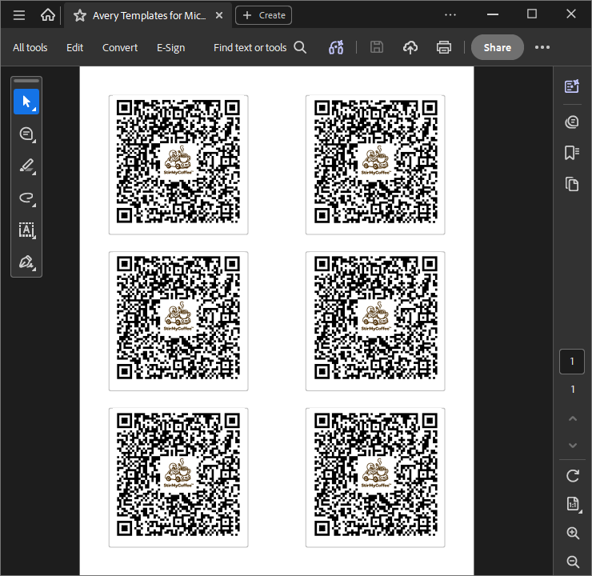Open the Comments panel
The image size is (592, 576).
coord(572,122)
